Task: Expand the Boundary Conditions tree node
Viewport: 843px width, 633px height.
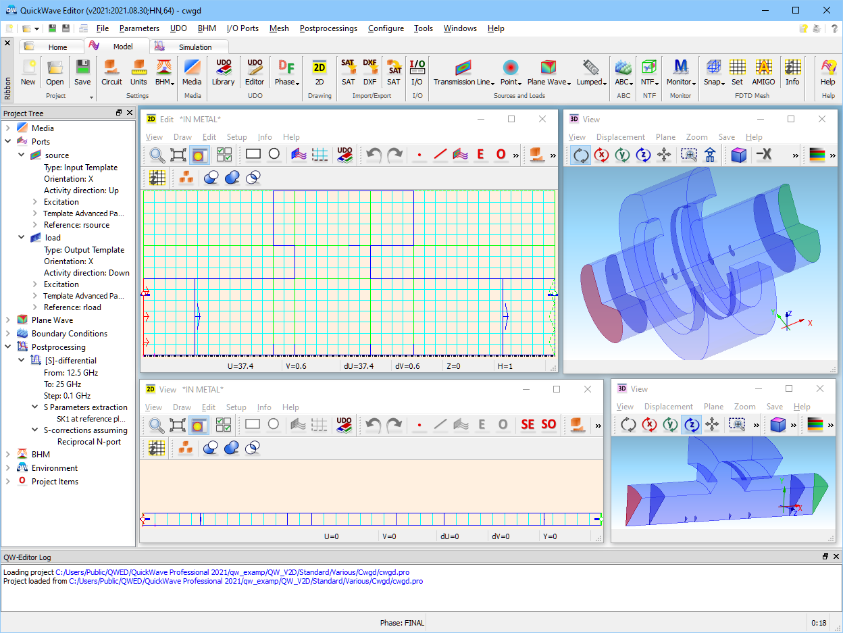Action: click(8, 333)
